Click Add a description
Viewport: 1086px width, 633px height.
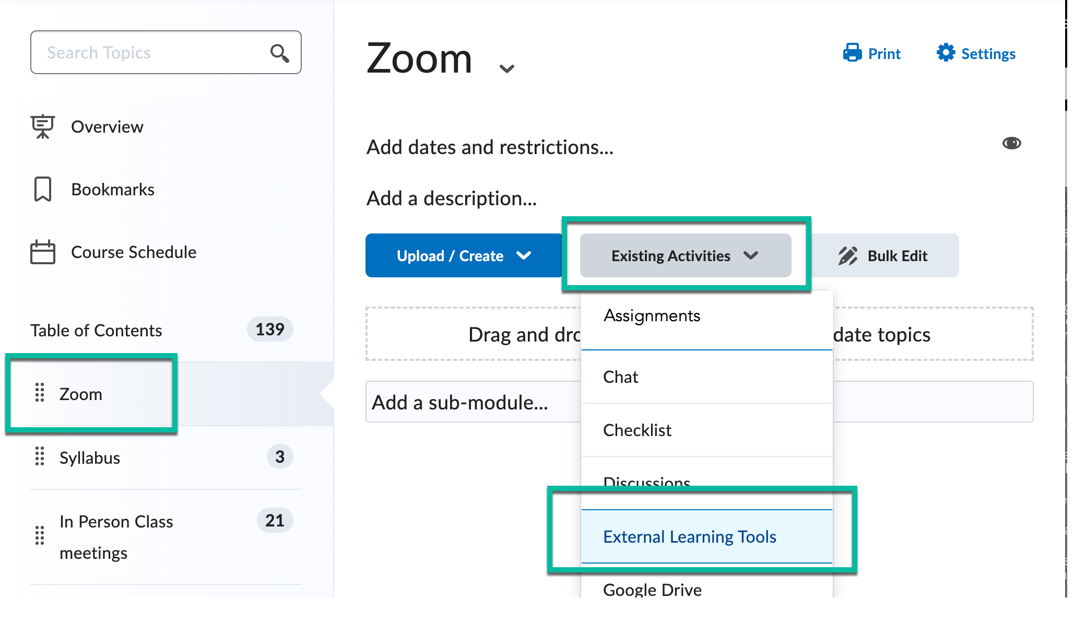click(451, 198)
